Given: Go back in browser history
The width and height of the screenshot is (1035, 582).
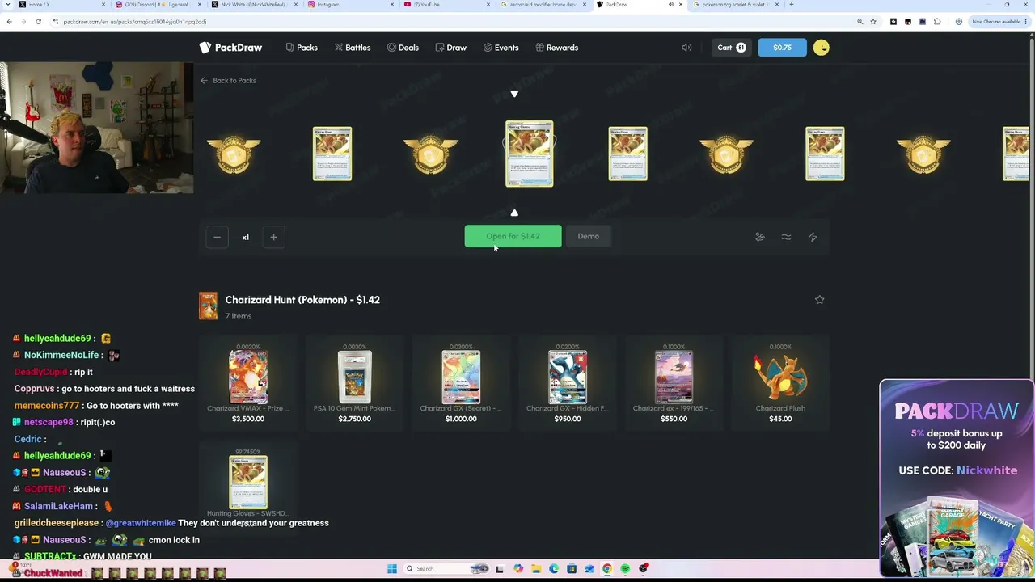Looking at the screenshot, I should coord(9,22).
